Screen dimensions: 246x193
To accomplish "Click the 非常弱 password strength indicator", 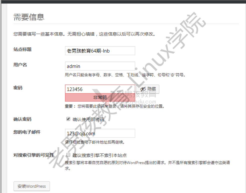I will point(100,97).
